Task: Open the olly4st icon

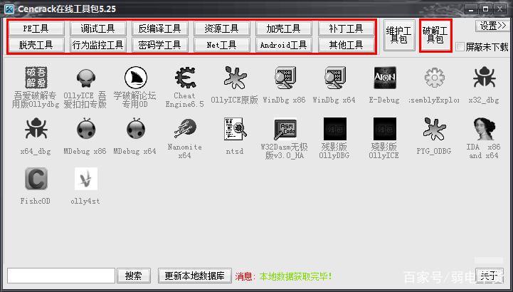Action: pyautogui.click(x=86, y=179)
